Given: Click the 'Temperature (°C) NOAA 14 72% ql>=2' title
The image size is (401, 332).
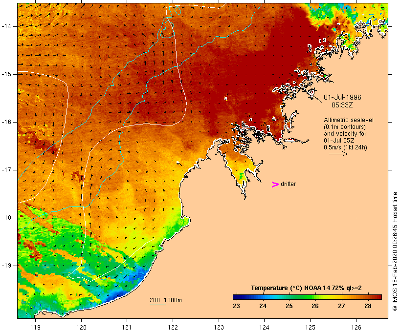Looking at the screenshot, I should point(306,288).
